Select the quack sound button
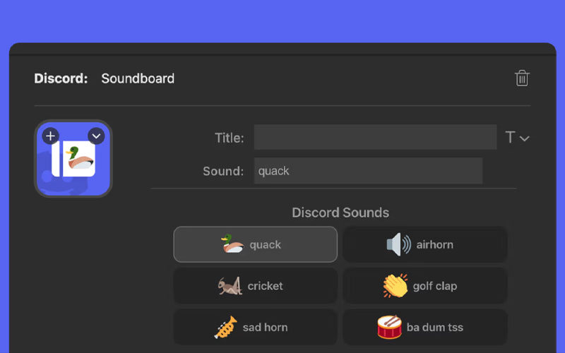 (256, 244)
